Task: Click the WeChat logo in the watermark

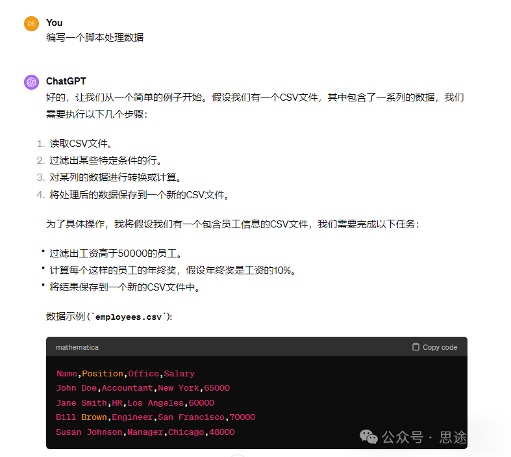Action: point(369,437)
